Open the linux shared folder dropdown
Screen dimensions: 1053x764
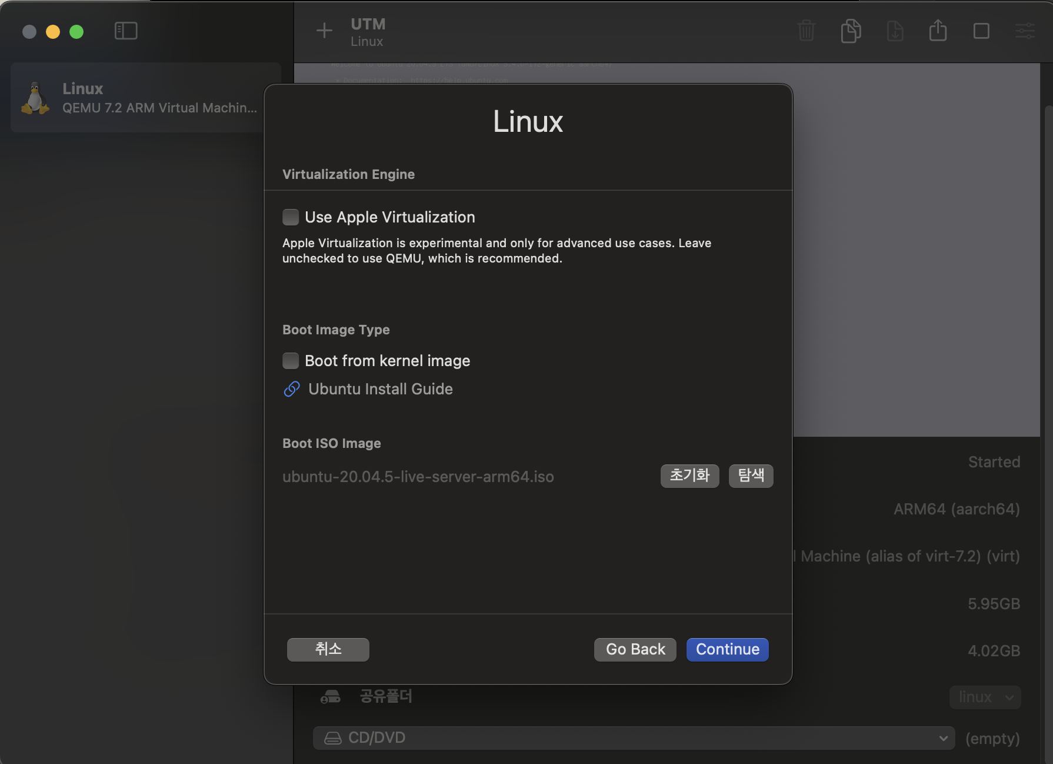pyautogui.click(x=985, y=697)
